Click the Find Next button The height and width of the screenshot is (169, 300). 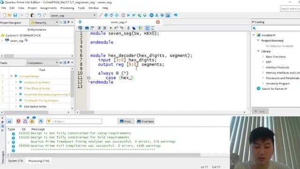pyautogui.click(x=145, y=122)
